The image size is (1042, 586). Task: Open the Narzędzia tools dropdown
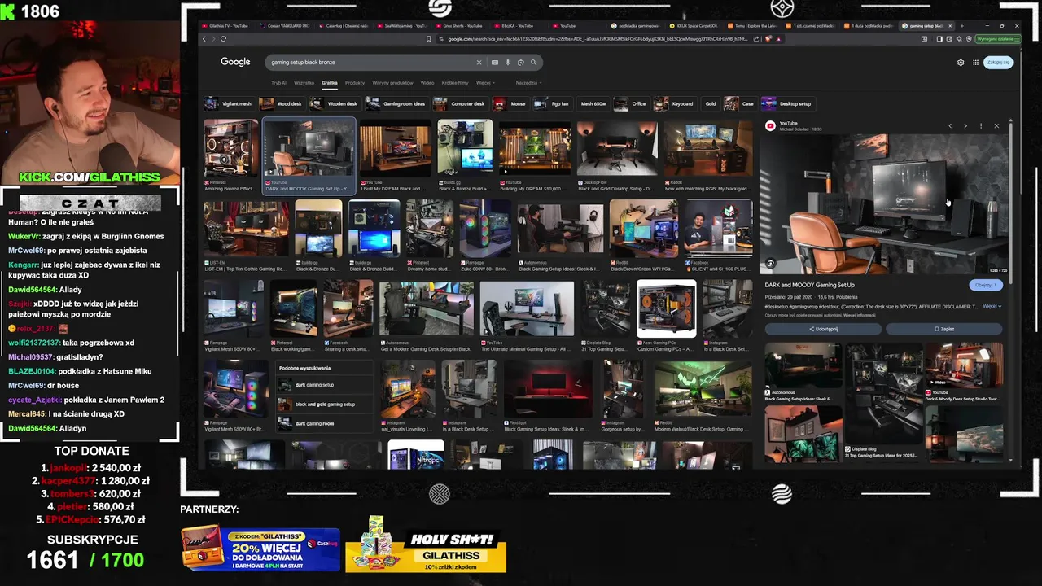[x=528, y=83]
